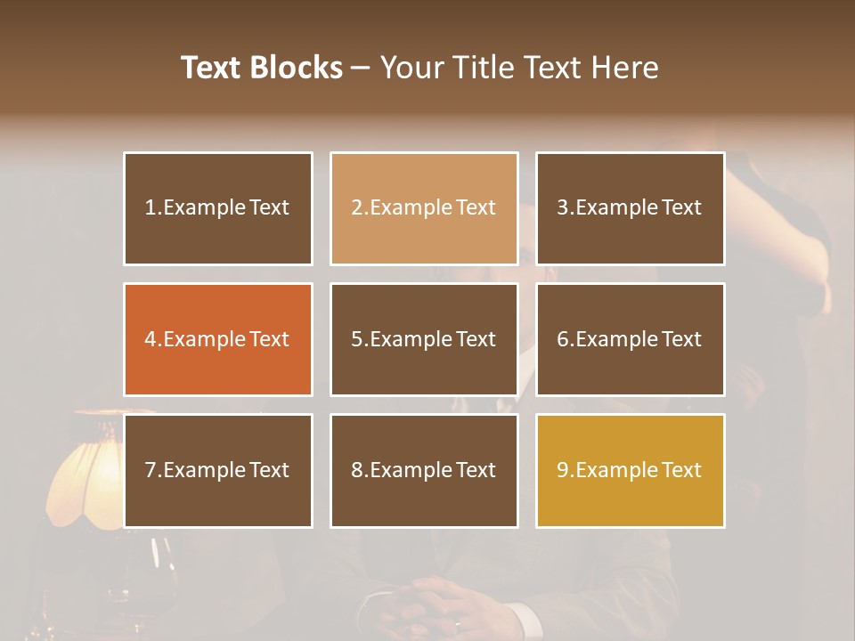
Task: Click the 6.Example Text block
Action: pyautogui.click(x=630, y=339)
